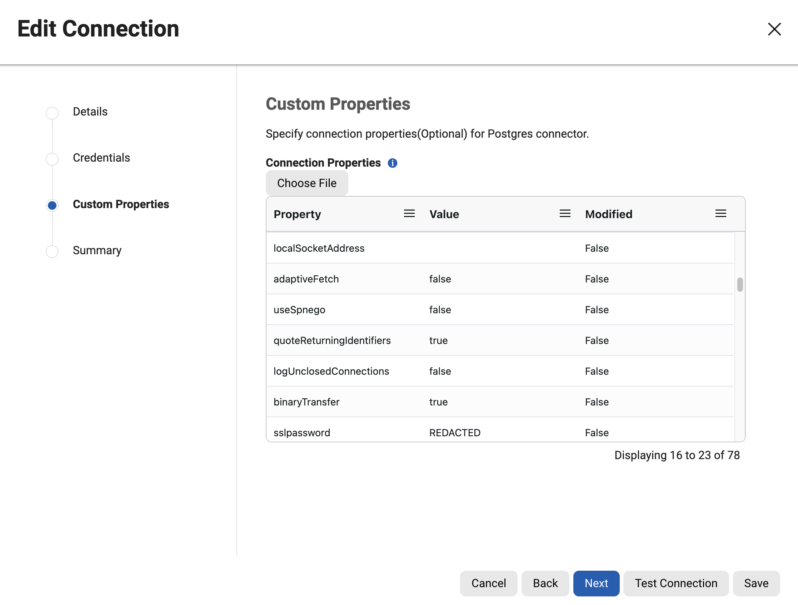This screenshot has height=605, width=798.
Task: Click the Connection Properties info icon
Action: click(392, 163)
